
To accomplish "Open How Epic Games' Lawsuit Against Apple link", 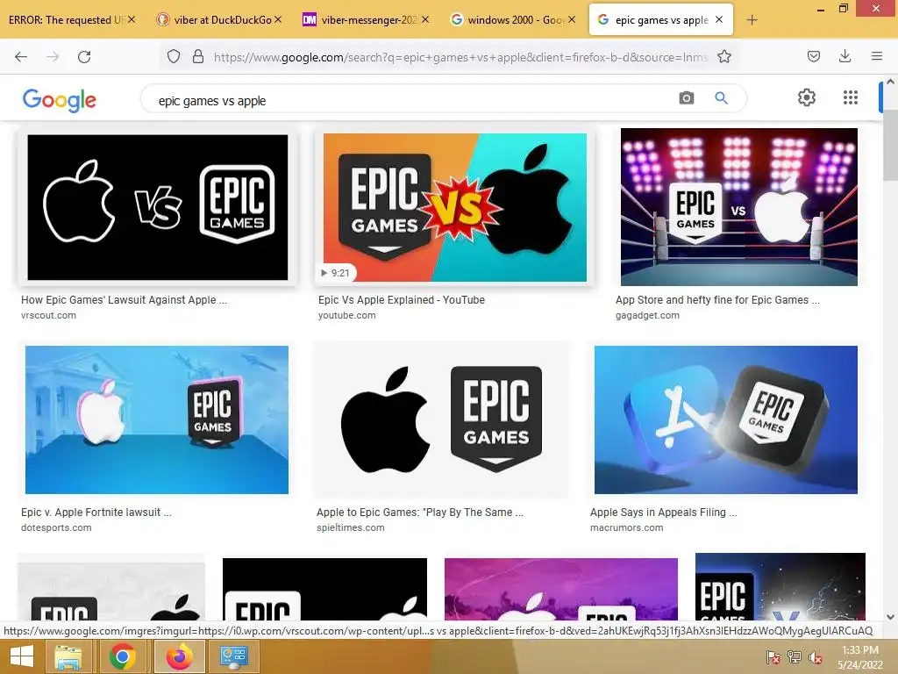I will point(124,300).
